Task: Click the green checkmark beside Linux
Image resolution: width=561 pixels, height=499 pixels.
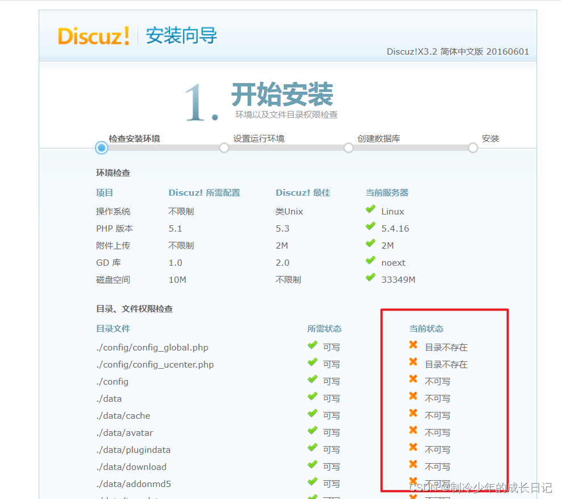Action: (x=370, y=211)
